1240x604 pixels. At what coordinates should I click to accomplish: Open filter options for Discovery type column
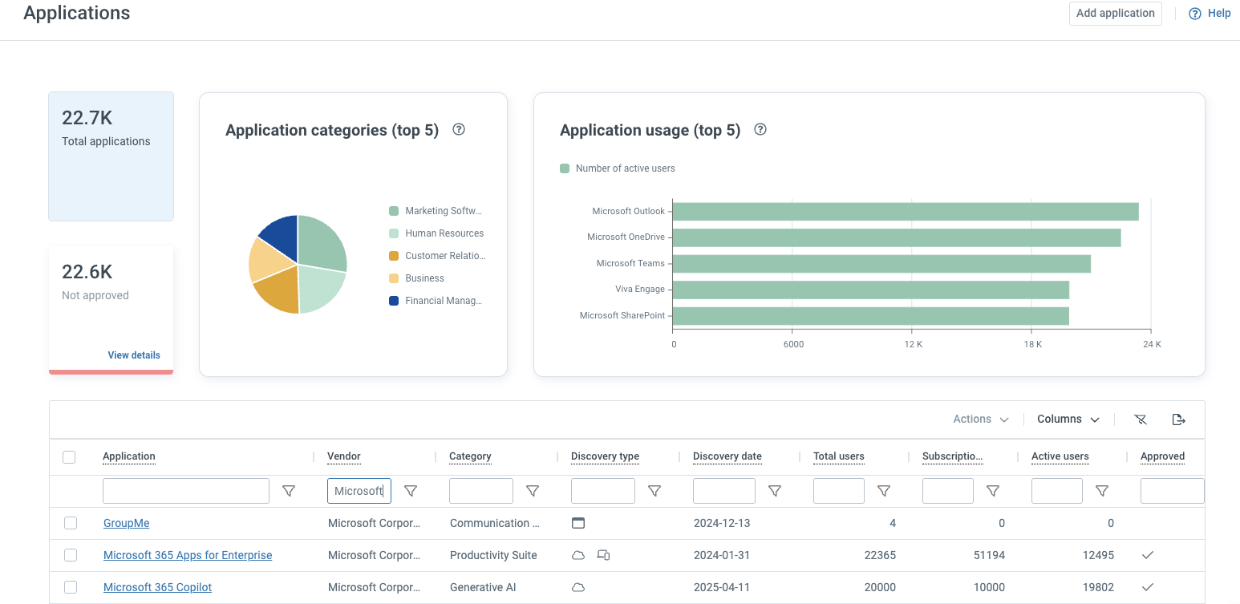click(x=654, y=491)
